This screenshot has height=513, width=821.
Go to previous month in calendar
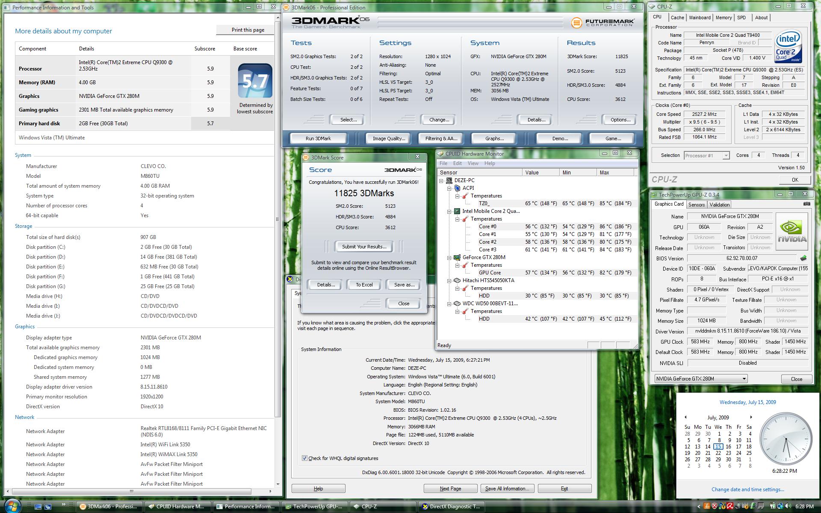click(685, 417)
